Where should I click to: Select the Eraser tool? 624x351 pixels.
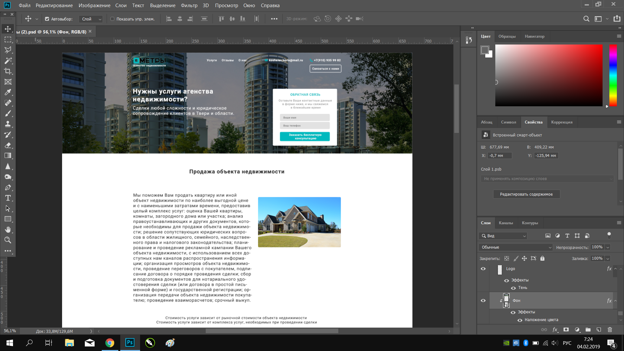8,145
